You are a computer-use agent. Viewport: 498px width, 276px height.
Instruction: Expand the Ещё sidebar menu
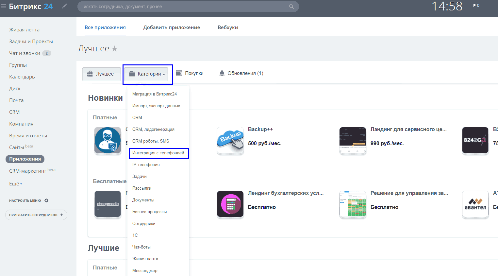[x=16, y=184]
